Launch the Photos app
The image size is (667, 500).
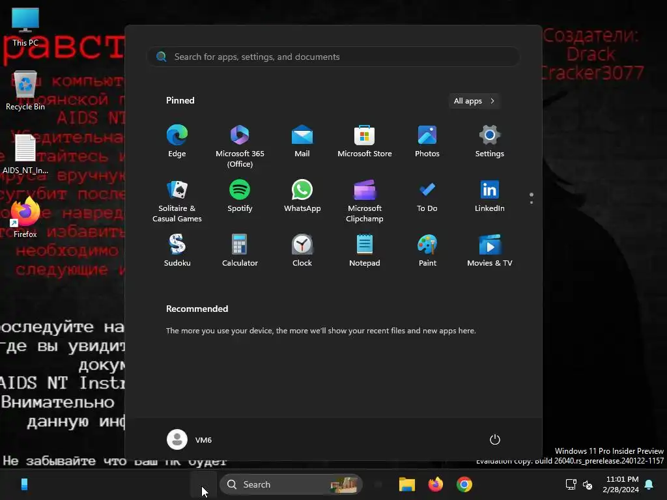427,141
